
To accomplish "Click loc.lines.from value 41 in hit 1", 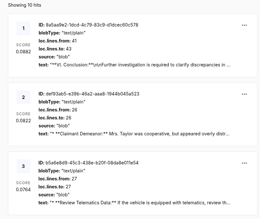I will click(74, 41).
